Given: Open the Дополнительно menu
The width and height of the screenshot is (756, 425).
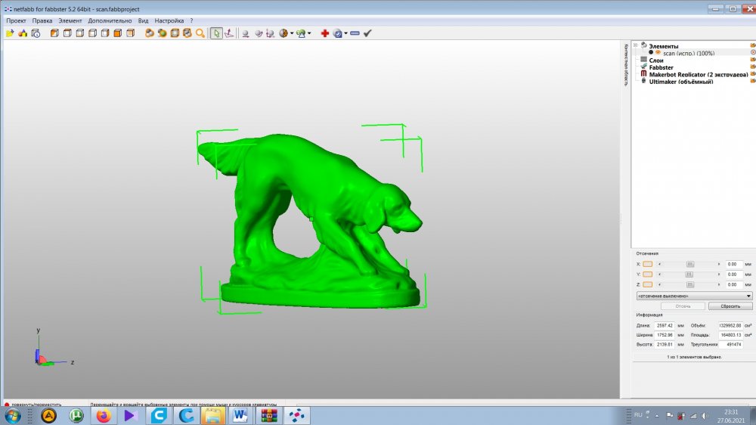Looking at the screenshot, I should pyautogui.click(x=110, y=20).
